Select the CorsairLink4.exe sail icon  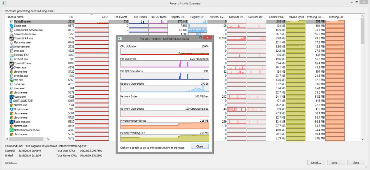pos(11,38)
